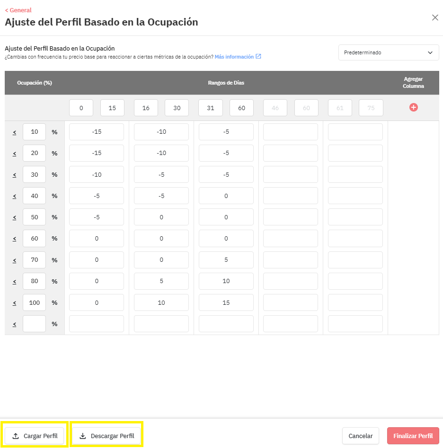Click the Agregar Columna header text
443x448 pixels.
click(x=413, y=83)
